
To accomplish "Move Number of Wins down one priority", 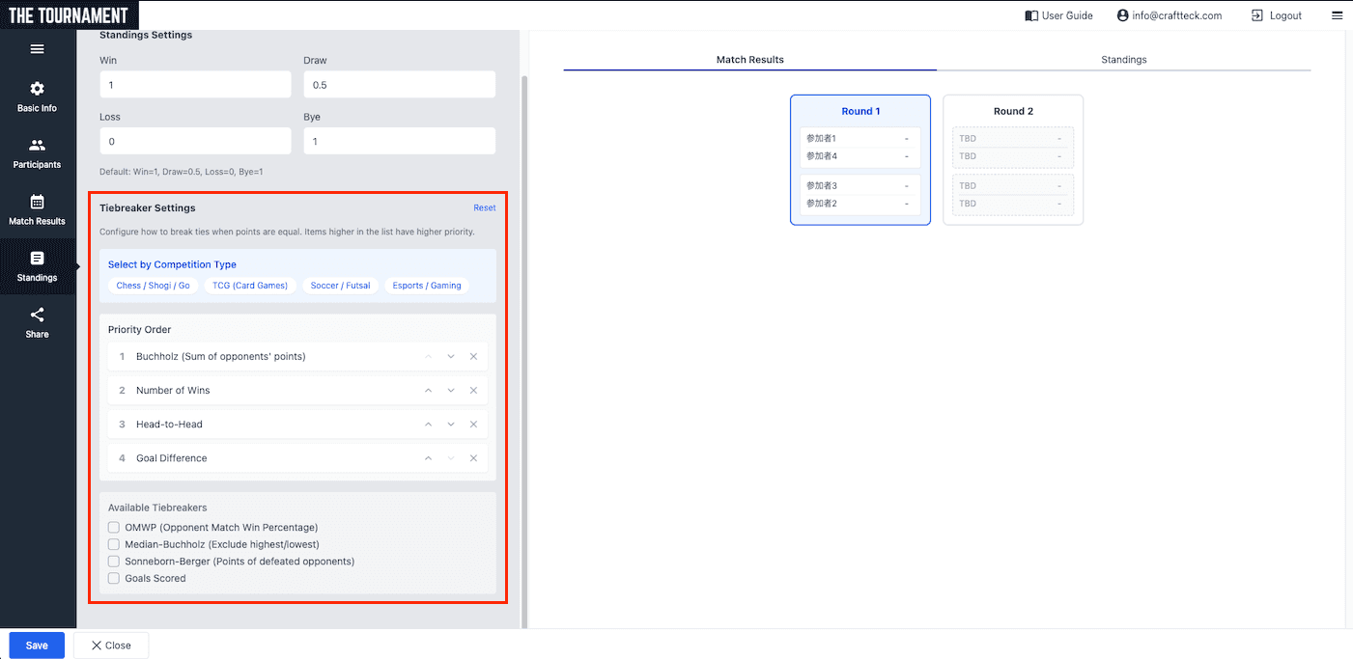I will [451, 391].
